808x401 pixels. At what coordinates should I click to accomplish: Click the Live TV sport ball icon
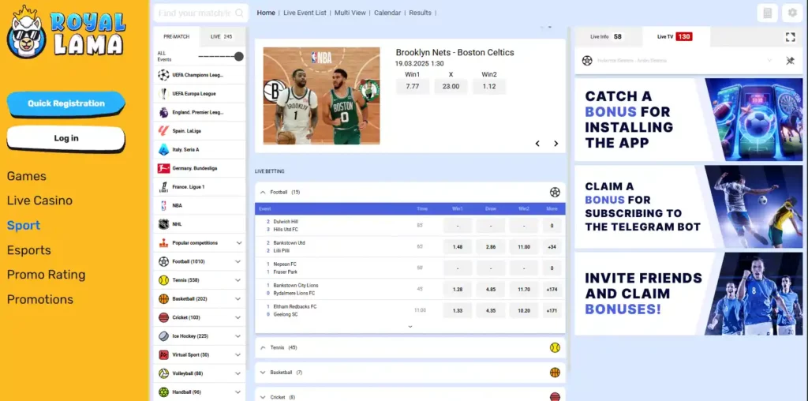(587, 60)
